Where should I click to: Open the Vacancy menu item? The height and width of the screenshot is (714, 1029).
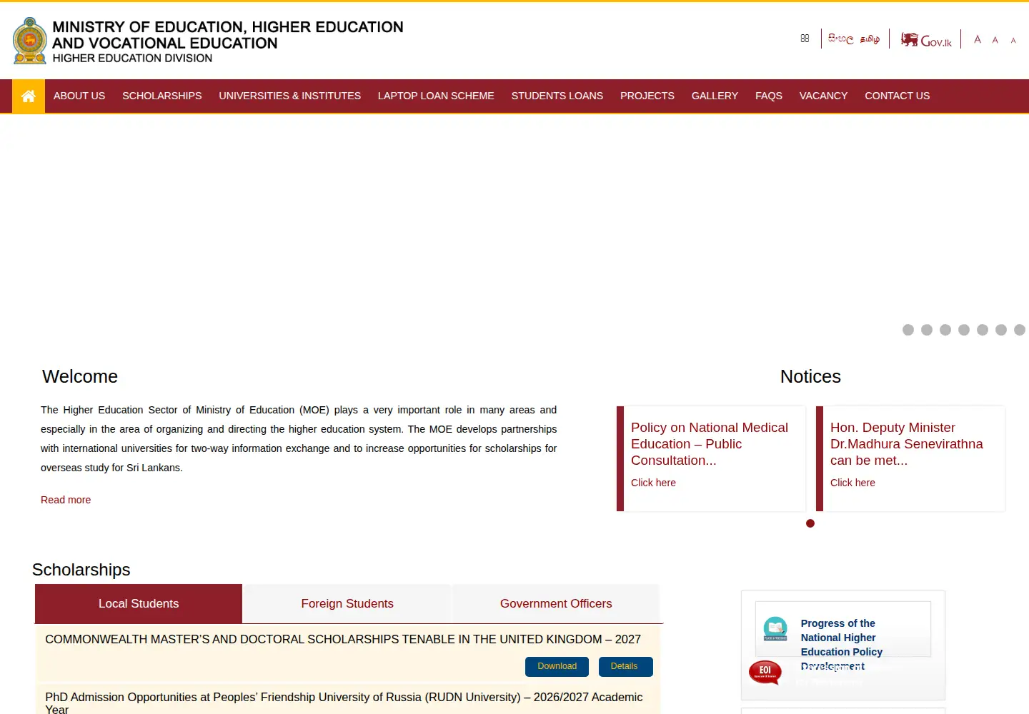823,96
